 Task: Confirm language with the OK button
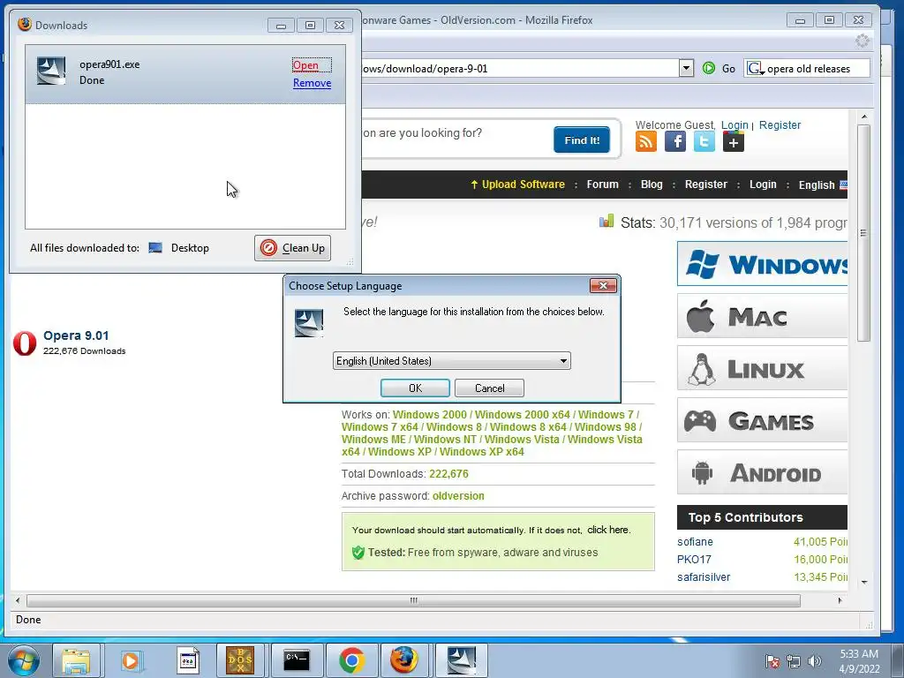pos(415,388)
